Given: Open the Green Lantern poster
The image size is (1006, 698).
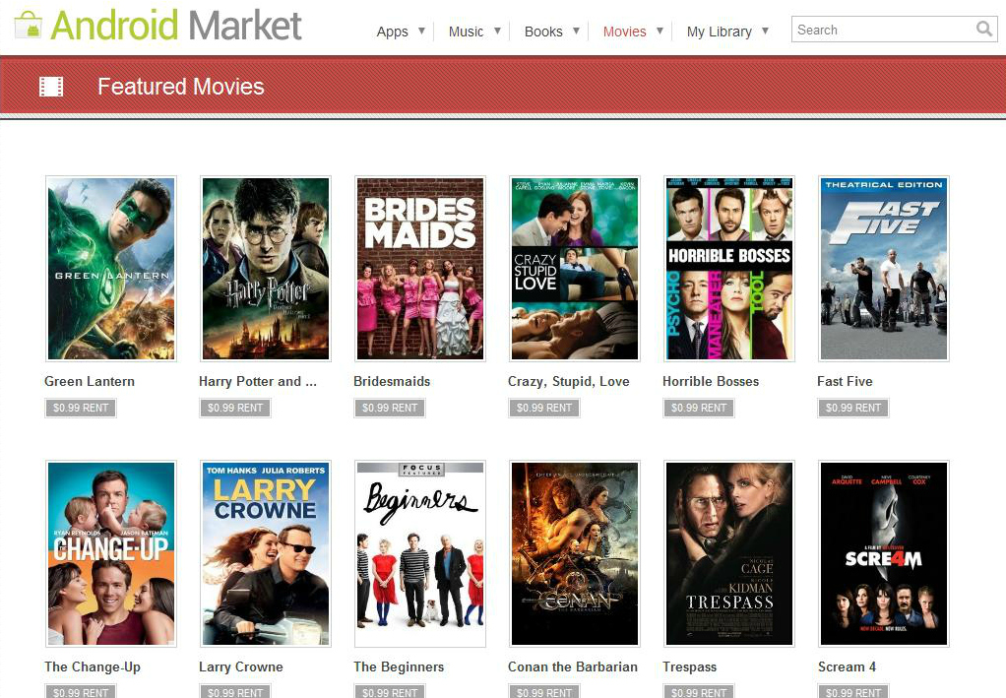Looking at the screenshot, I should (111, 268).
